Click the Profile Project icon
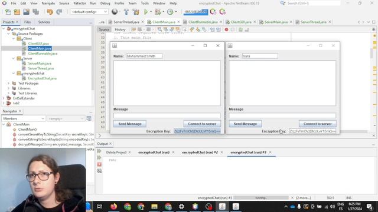 coord(170,12)
